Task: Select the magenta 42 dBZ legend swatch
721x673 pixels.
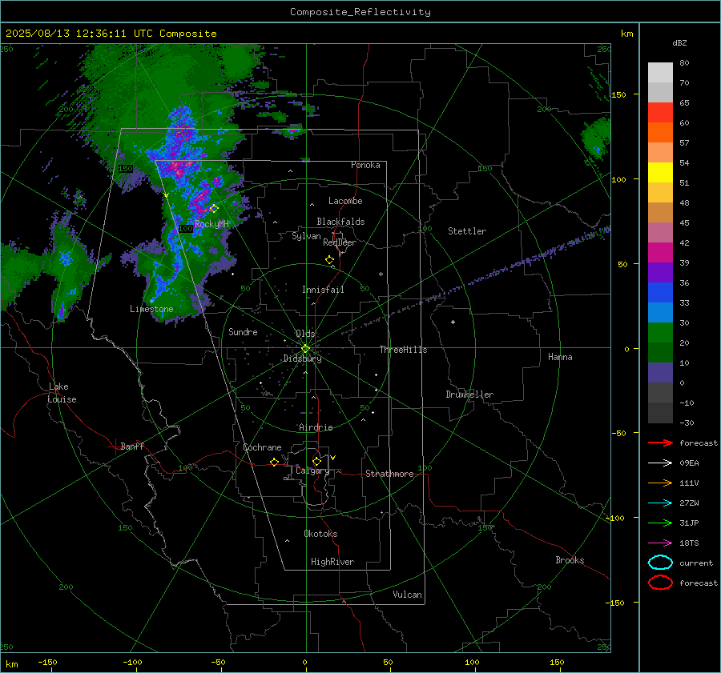Action: [x=660, y=252]
